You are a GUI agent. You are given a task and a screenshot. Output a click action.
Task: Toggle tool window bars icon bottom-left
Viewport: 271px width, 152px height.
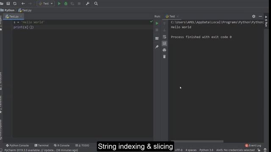1,150
